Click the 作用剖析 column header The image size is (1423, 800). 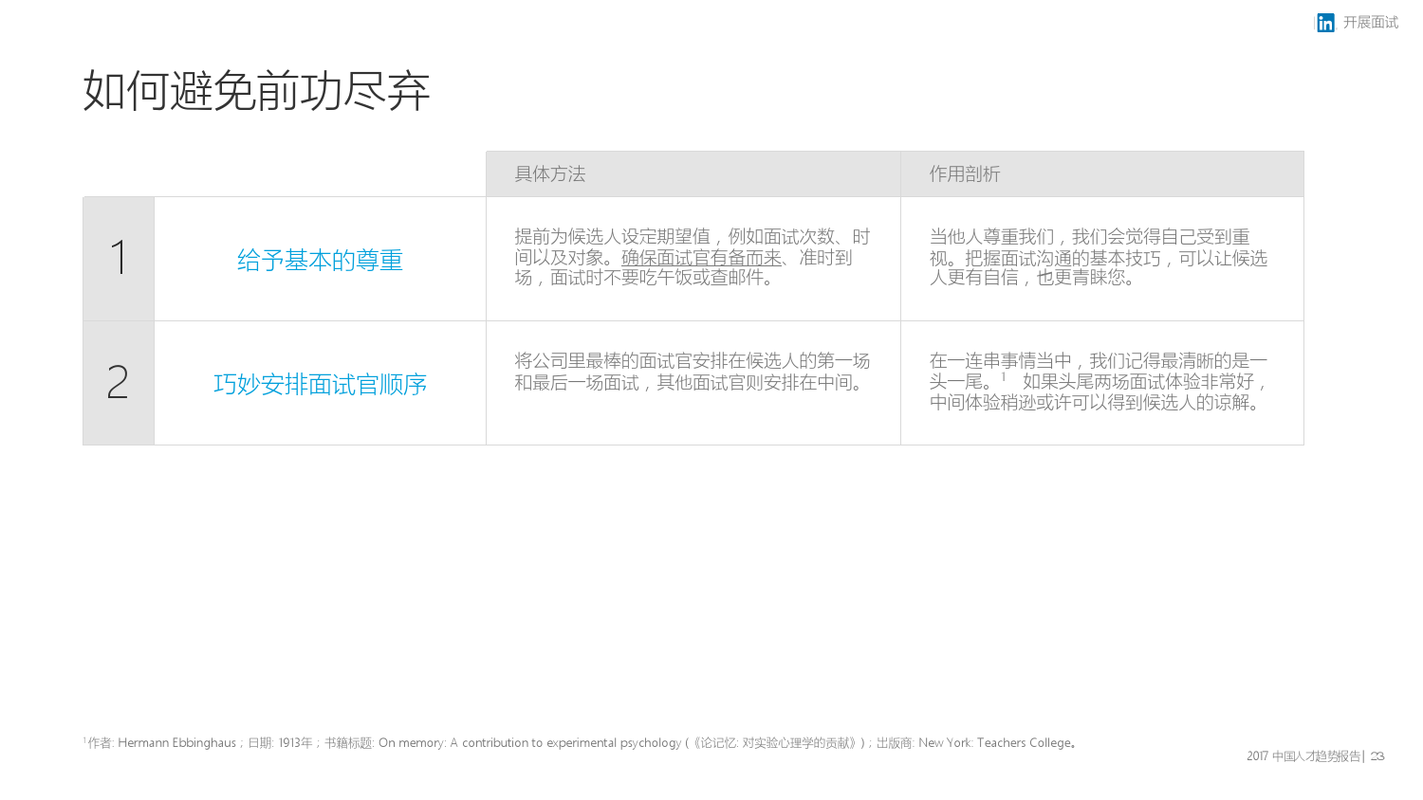coord(964,174)
